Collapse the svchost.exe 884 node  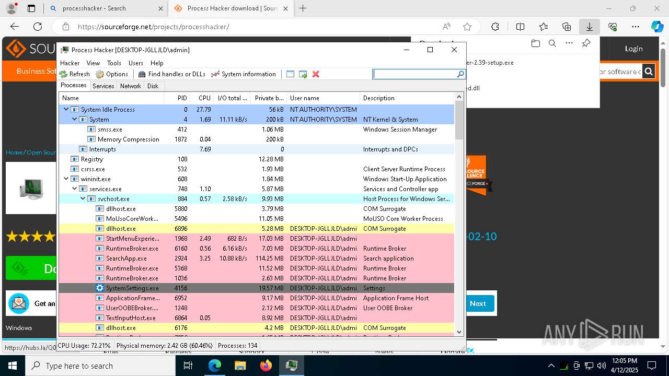pos(83,198)
